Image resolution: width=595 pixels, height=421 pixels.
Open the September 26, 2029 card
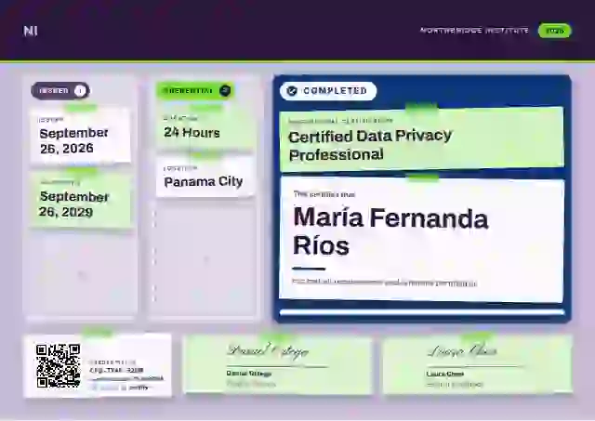click(x=81, y=199)
